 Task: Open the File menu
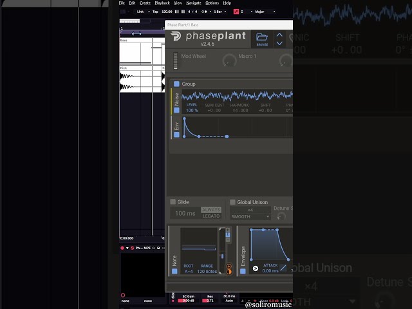(122, 3)
